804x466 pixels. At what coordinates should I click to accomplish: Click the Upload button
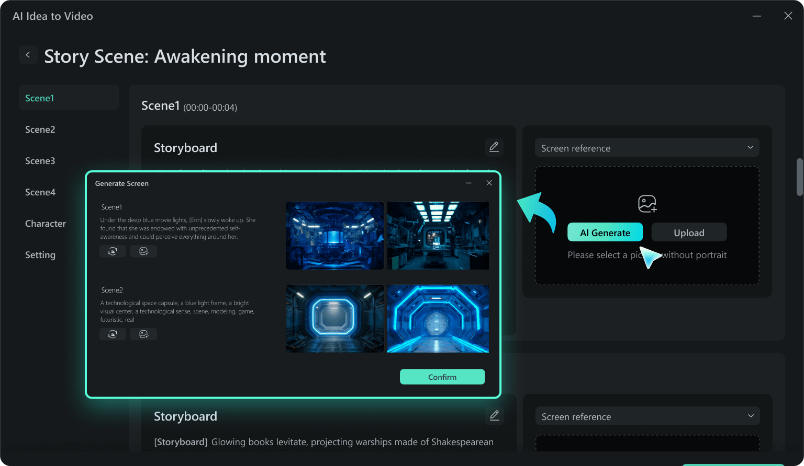689,232
